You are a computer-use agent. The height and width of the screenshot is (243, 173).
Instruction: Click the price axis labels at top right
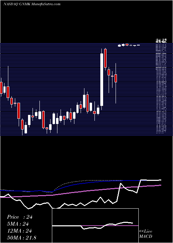coord(161,41)
